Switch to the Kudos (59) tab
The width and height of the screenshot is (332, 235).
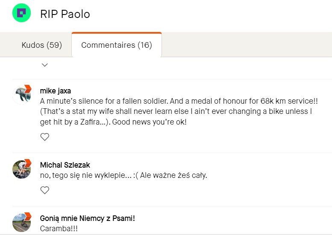[41, 45]
